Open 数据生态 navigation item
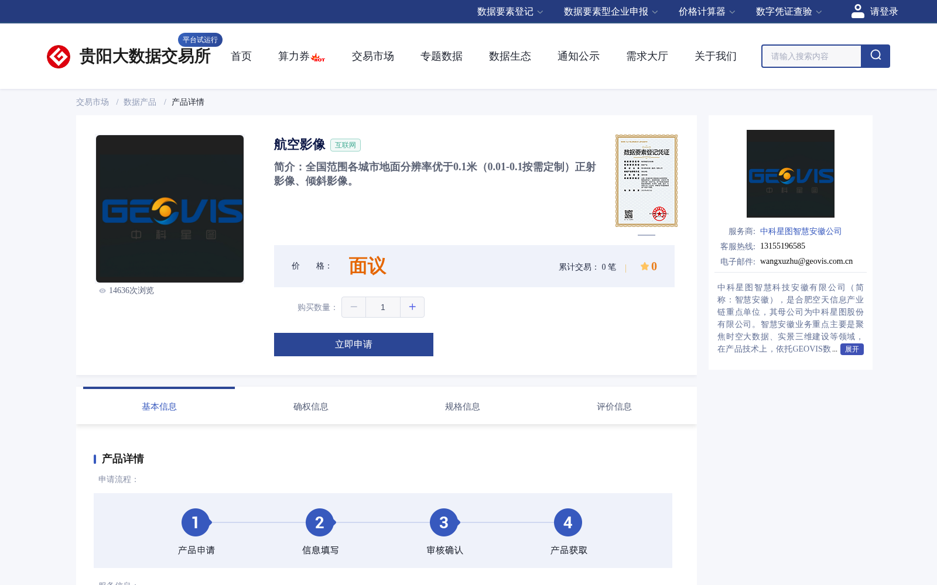This screenshot has width=937, height=585. 510,56
